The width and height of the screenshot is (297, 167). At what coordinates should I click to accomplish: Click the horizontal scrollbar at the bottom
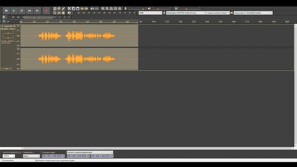(157, 148)
